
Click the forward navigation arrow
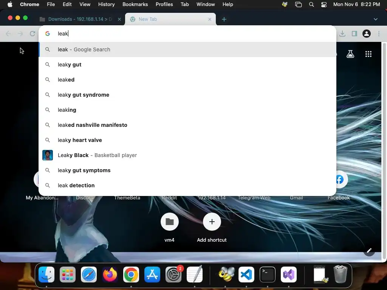pos(20,34)
